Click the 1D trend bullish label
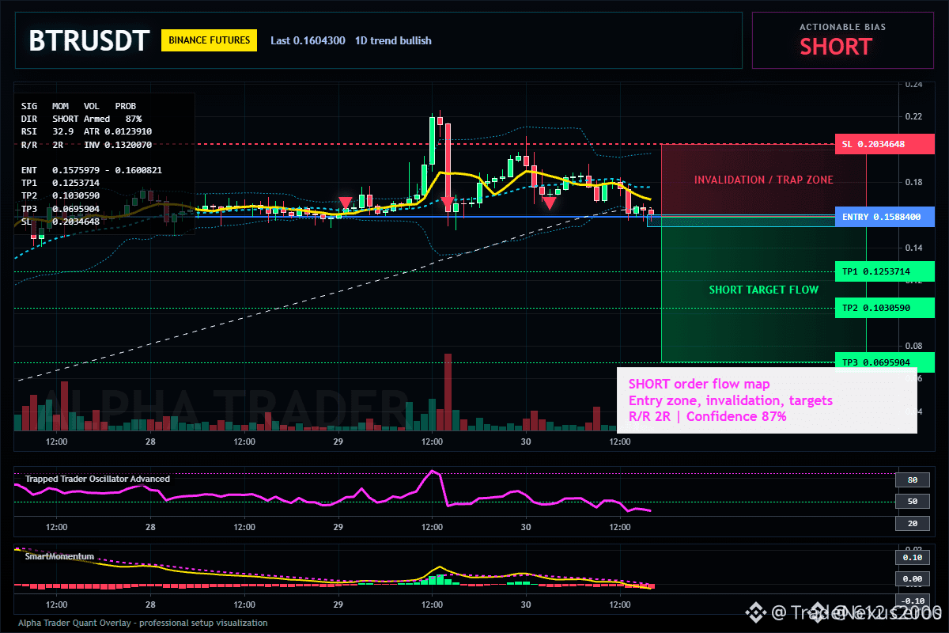Viewport: 949px width, 633px height. [x=393, y=40]
